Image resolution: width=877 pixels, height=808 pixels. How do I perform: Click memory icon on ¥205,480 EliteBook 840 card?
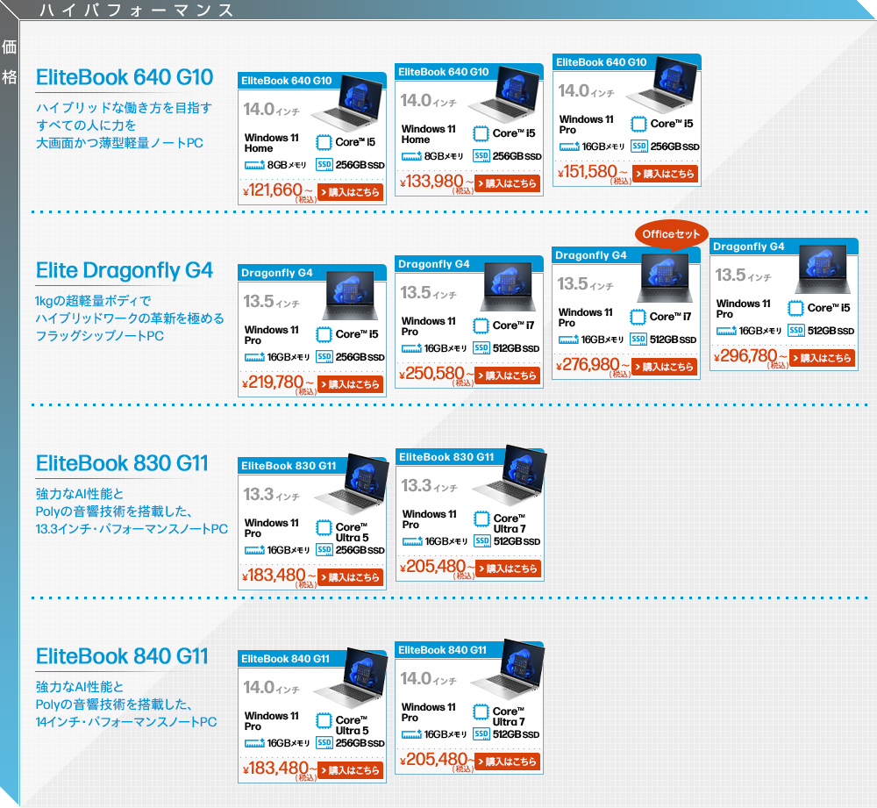411,734
